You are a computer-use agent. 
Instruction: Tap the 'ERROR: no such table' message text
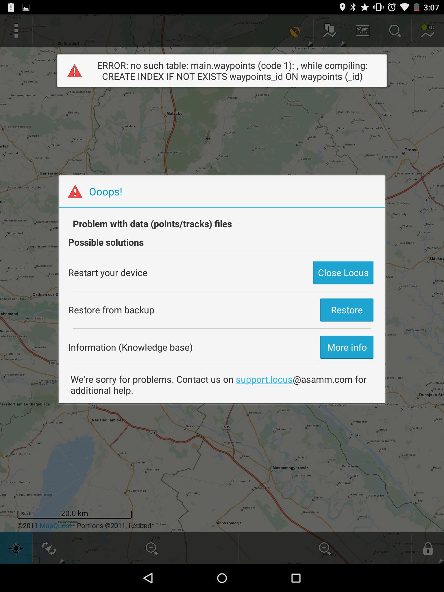[232, 71]
